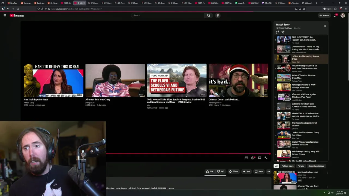Close the active YouTube browser tab
The height and width of the screenshot is (196, 349).
pos(84,3)
